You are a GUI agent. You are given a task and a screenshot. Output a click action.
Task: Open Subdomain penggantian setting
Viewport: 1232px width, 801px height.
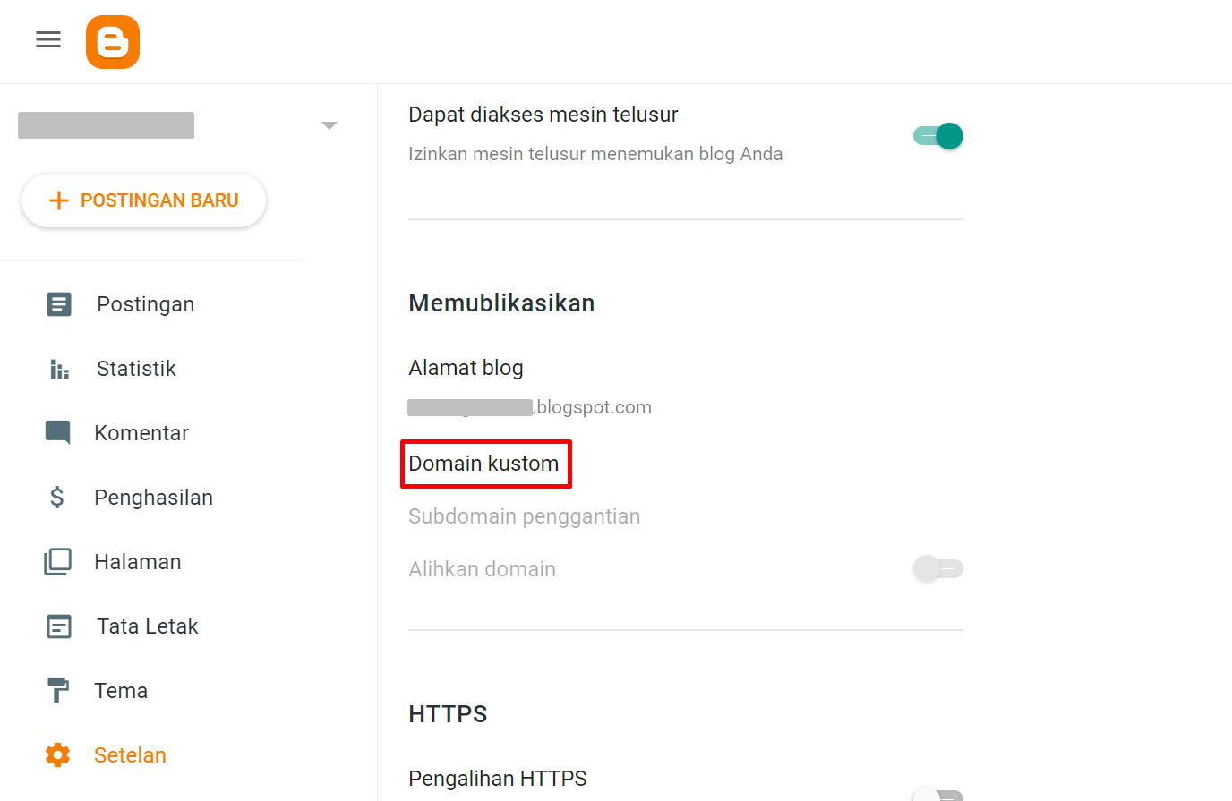(x=525, y=516)
